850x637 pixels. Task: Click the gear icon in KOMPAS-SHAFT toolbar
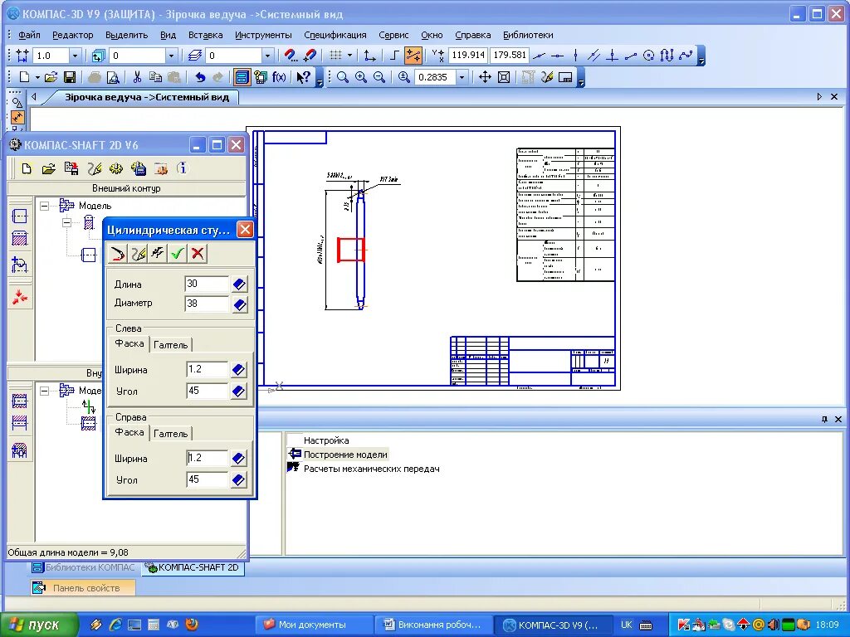pyautogui.click(x=115, y=168)
